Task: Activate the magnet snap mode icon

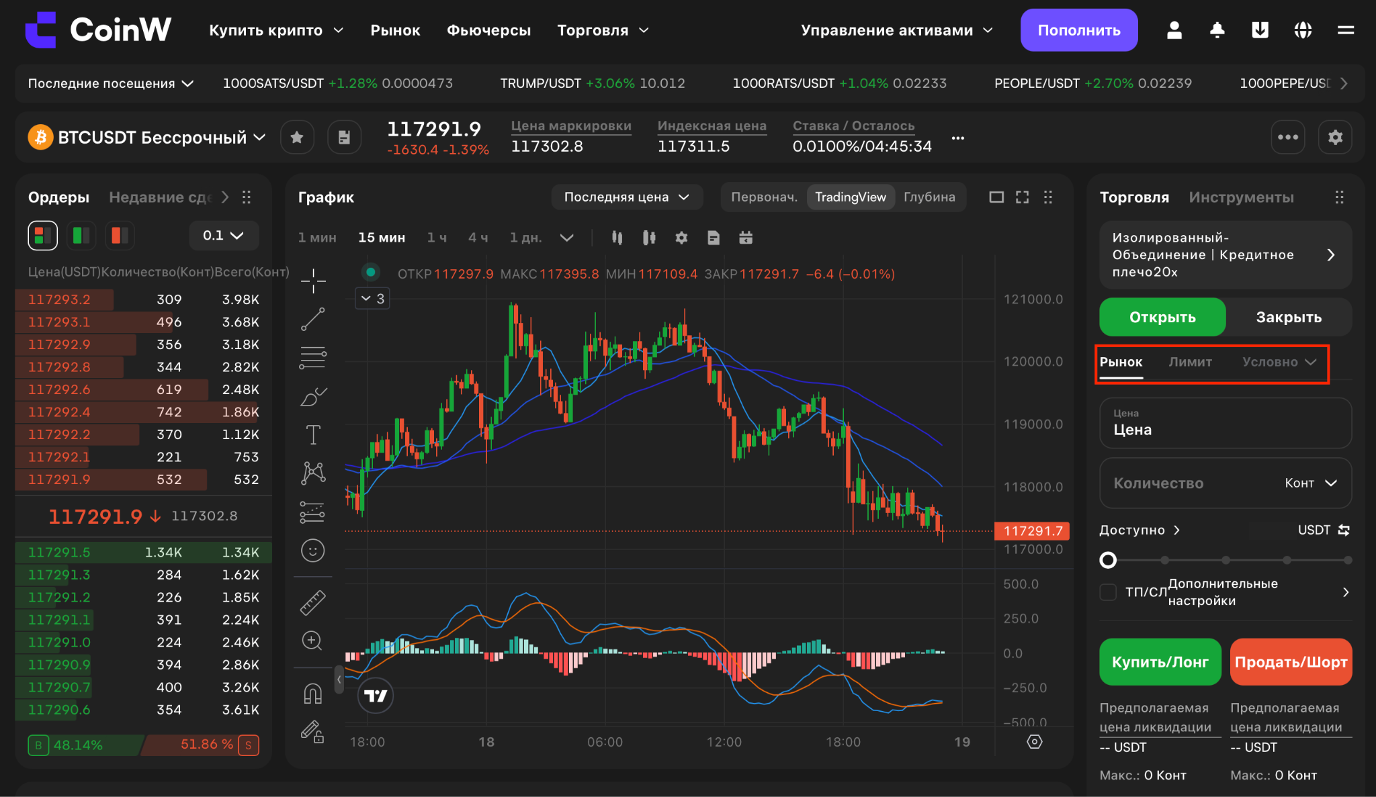Action: (313, 692)
